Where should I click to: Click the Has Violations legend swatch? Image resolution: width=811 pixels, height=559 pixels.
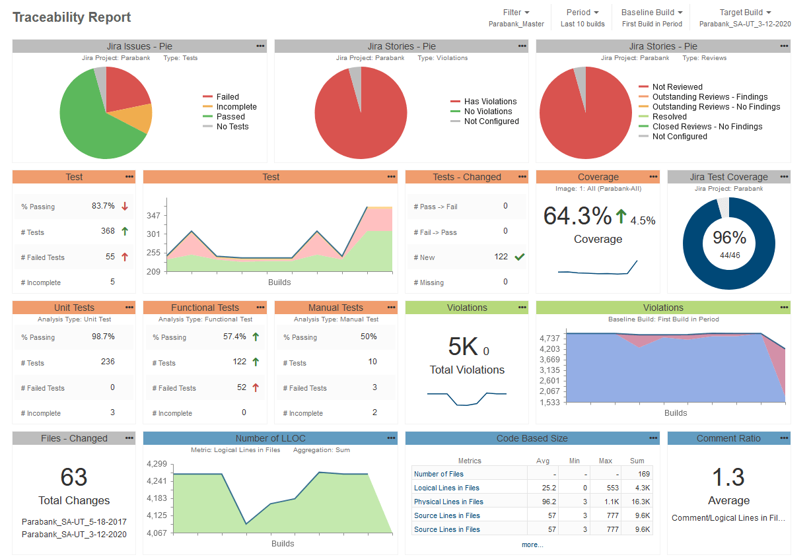455,102
